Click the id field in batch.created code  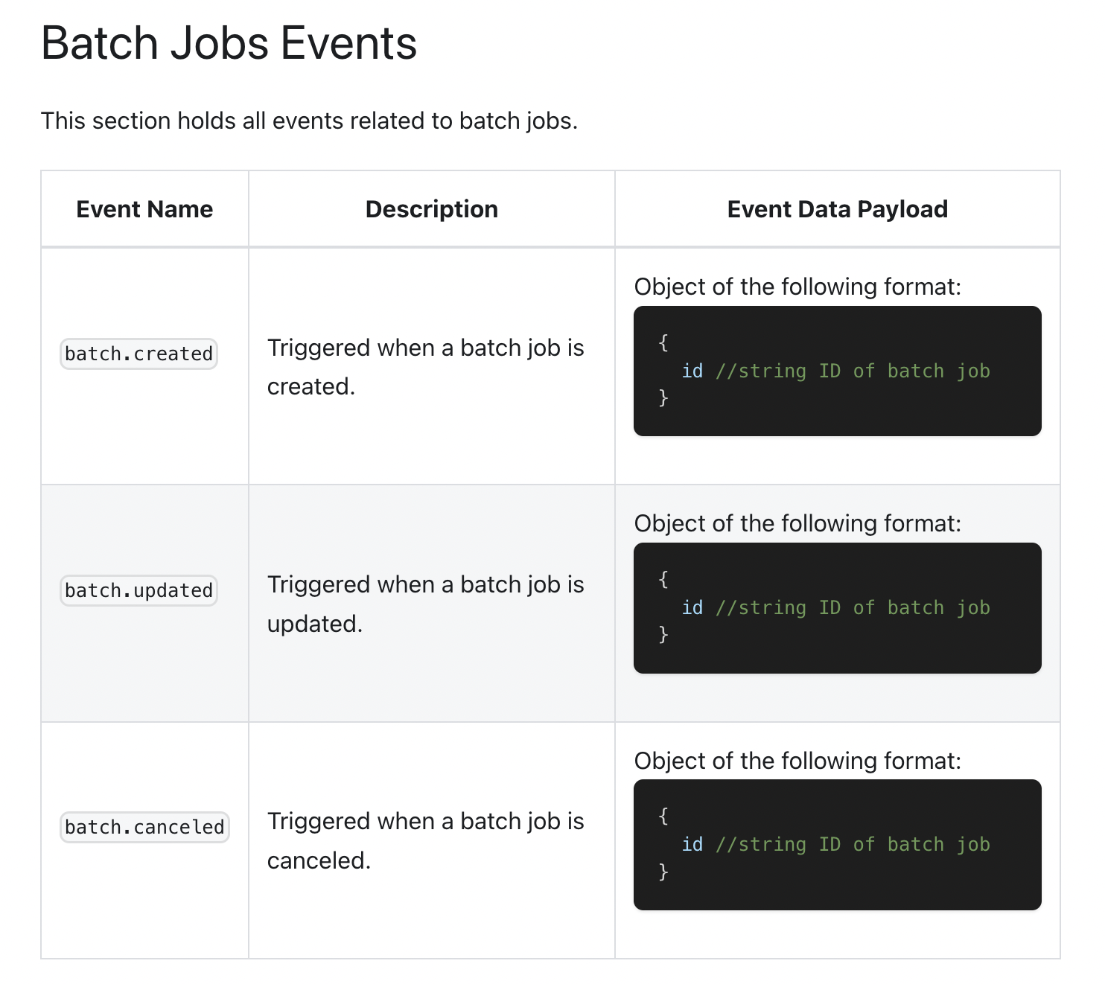coord(692,371)
